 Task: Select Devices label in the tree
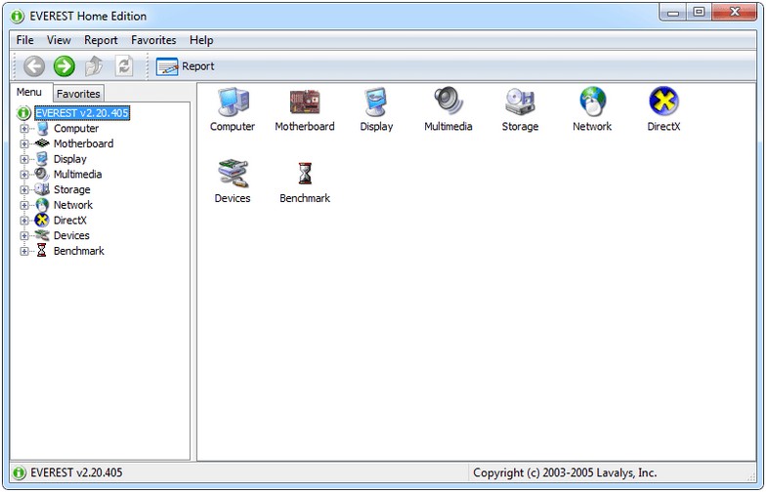coord(71,235)
